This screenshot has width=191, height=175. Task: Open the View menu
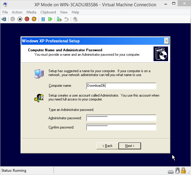tap(64, 12)
